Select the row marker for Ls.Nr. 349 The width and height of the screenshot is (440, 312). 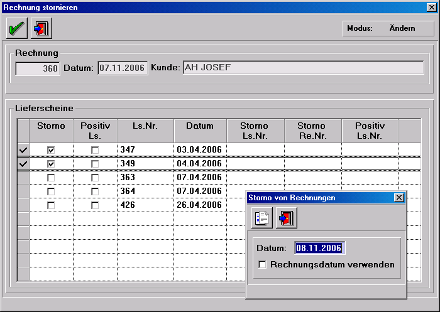tap(23, 163)
